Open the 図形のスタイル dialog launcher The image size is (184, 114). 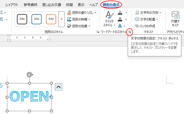pos(98,32)
